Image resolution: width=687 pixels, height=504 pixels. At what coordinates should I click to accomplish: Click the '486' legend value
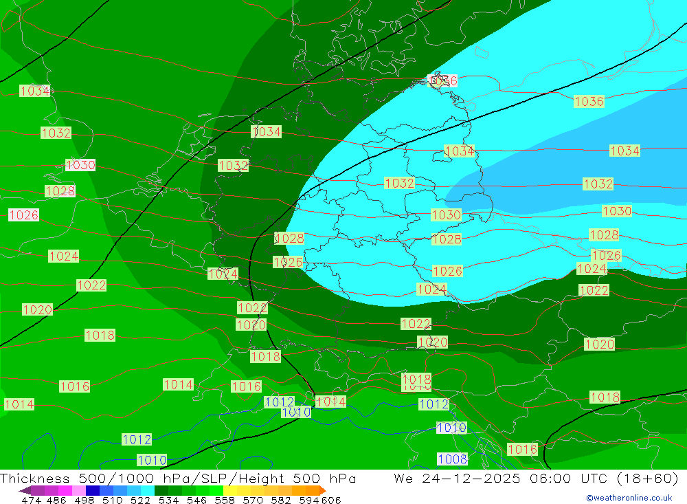(x=56, y=500)
